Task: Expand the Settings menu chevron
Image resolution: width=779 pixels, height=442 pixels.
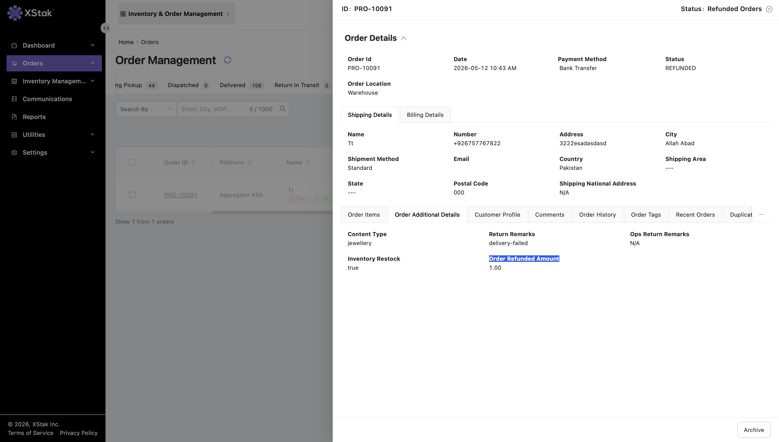Action: 93,152
